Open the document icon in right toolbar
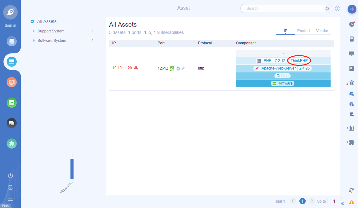 click(x=352, y=39)
